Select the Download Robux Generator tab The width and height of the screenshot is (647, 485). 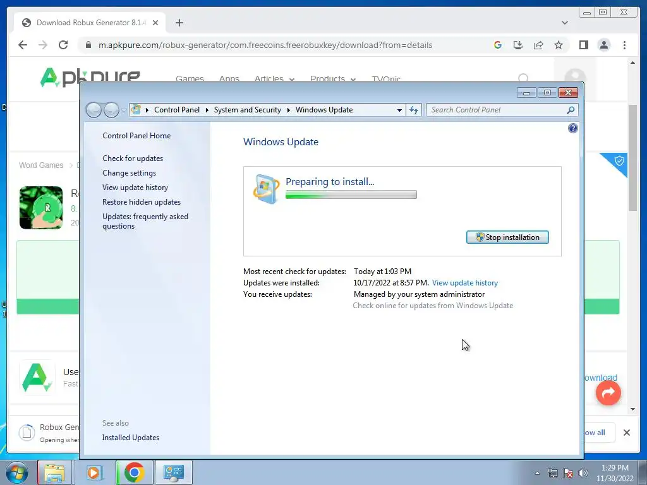pos(90,23)
